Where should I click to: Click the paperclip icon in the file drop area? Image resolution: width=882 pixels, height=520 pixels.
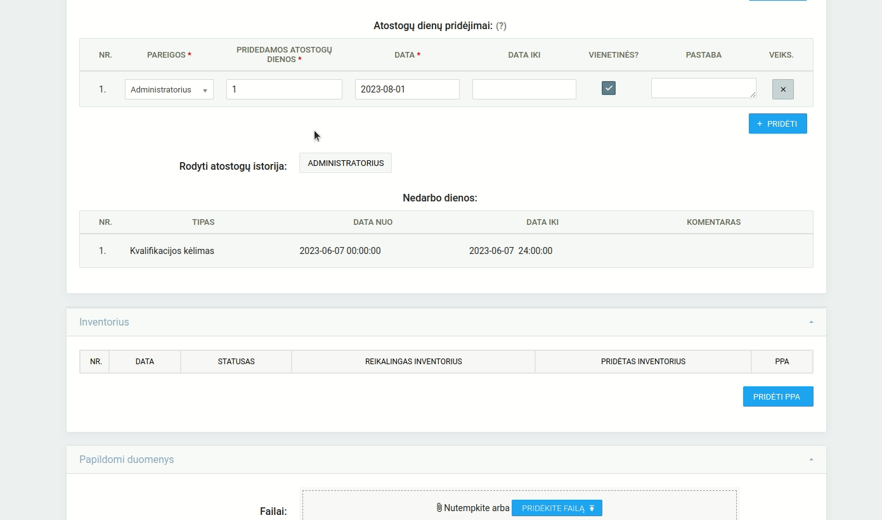tap(439, 508)
